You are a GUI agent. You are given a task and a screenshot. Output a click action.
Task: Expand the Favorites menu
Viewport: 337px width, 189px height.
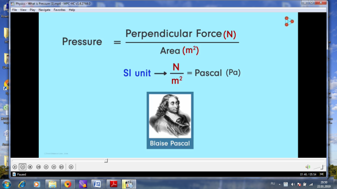[60, 10]
